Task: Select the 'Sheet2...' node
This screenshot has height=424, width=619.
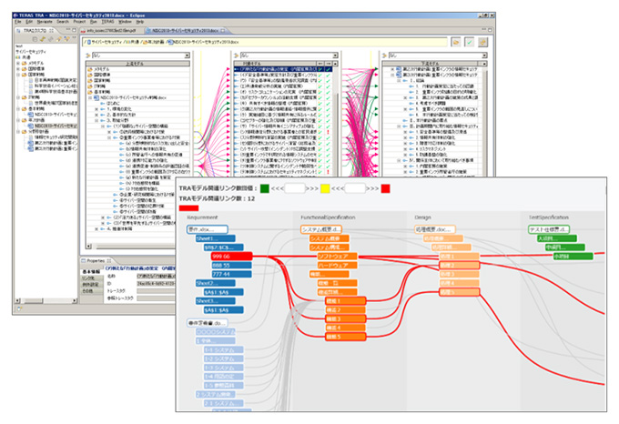Action: pos(216,283)
